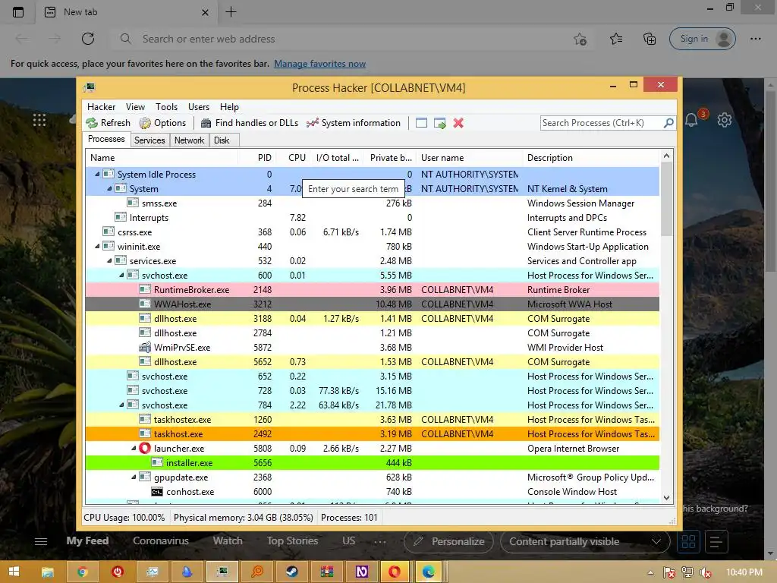The width and height of the screenshot is (777, 583).
Task: Select the RuntimeBroker.exe process row
Action: (372, 289)
